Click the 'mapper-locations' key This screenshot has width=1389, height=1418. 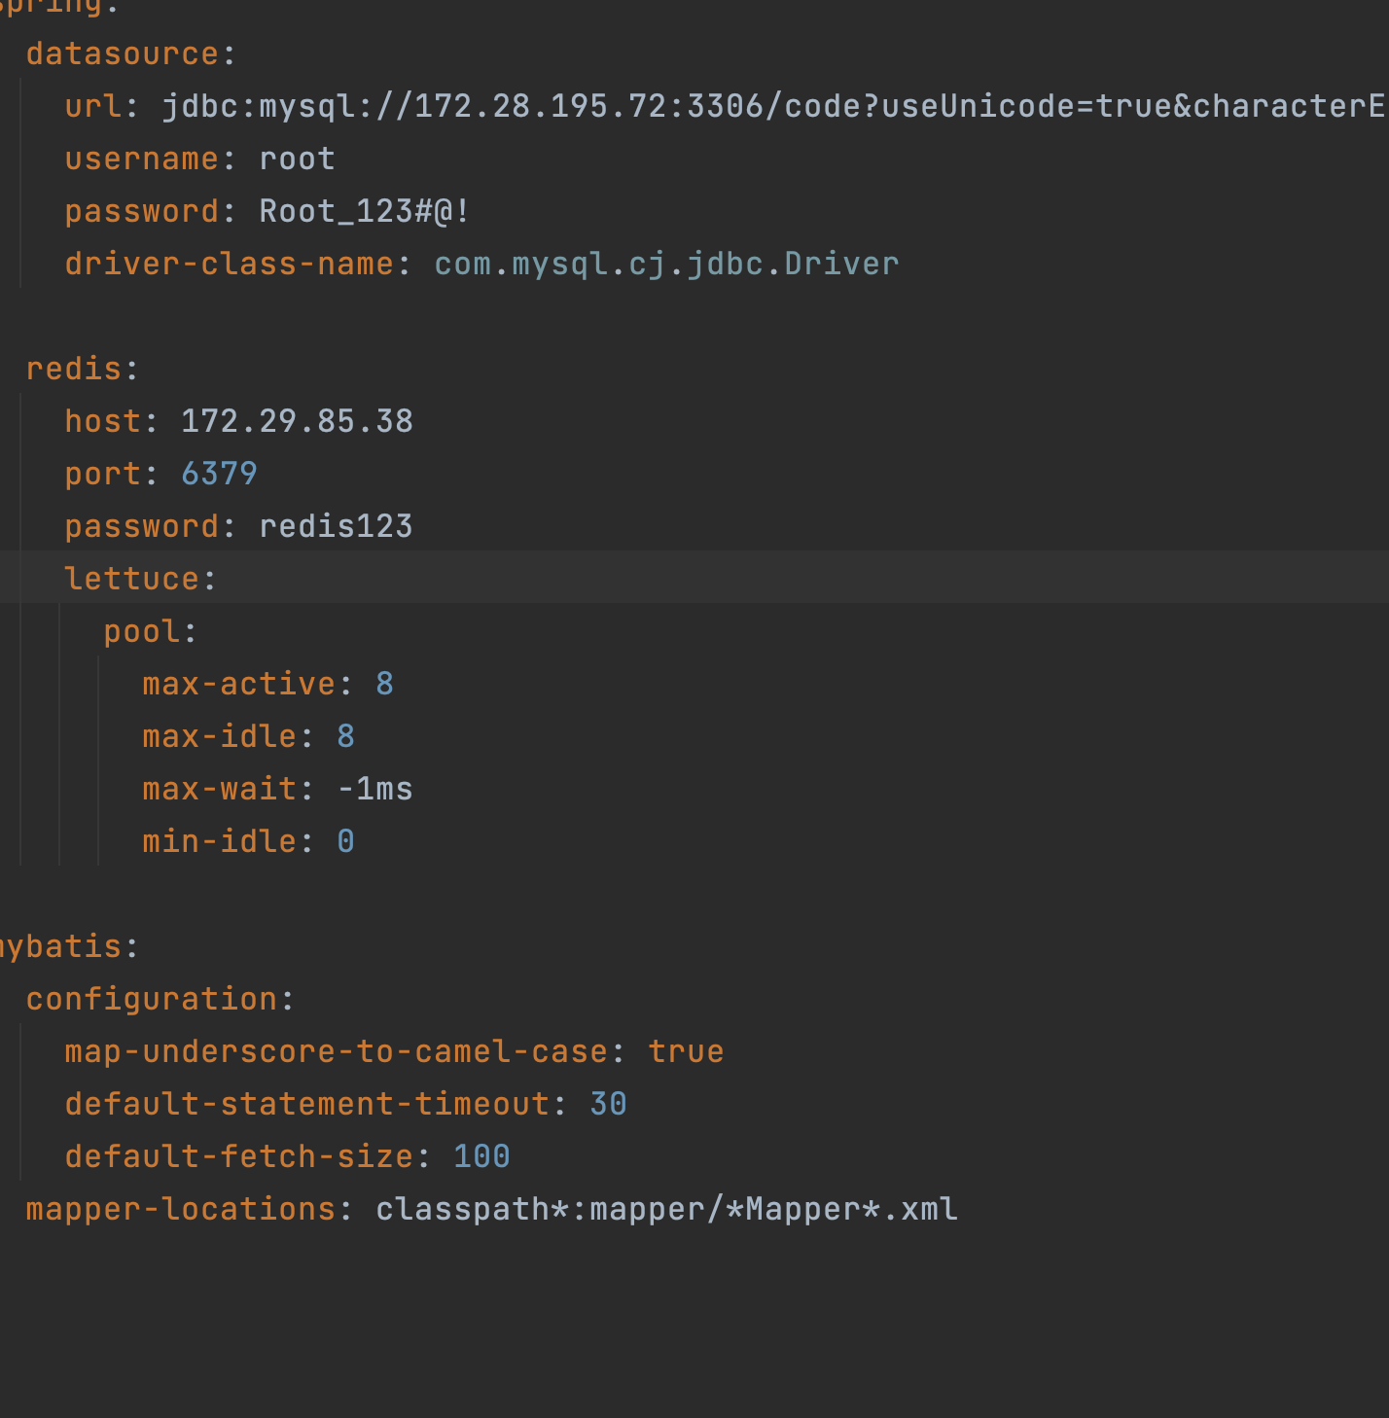(181, 1209)
